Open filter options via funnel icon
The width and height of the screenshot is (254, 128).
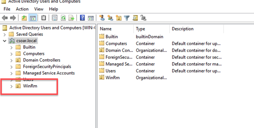[x=127, y=18]
